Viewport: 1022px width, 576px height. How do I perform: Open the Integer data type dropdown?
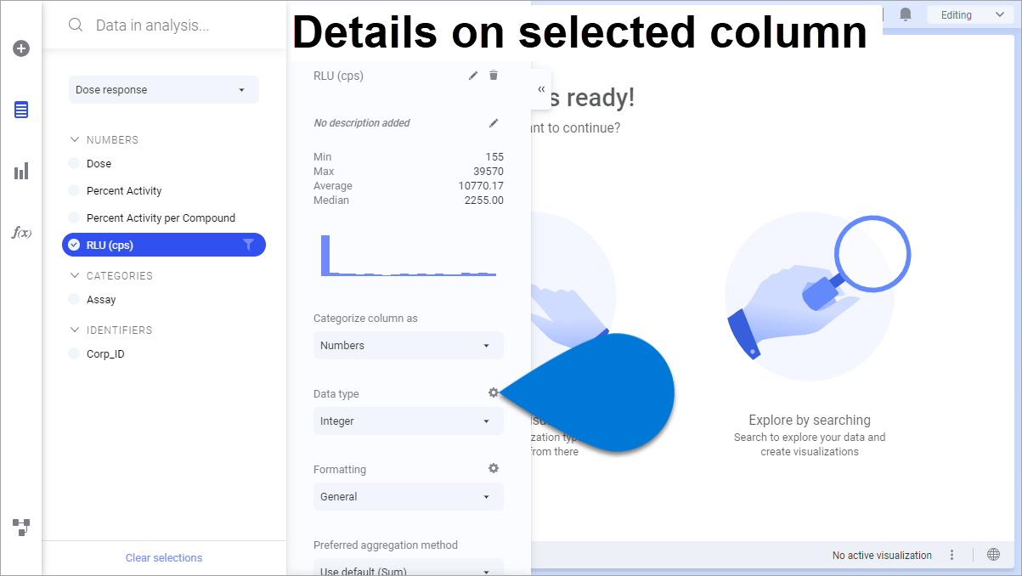point(408,421)
